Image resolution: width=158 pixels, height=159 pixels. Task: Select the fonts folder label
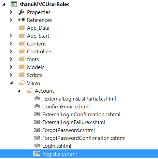pyautogui.click(x=33, y=59)
